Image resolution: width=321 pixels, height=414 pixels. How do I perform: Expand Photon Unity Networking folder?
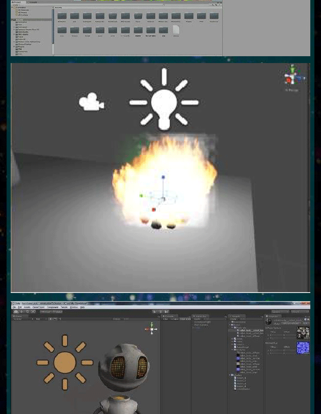[x=14, y=42]
